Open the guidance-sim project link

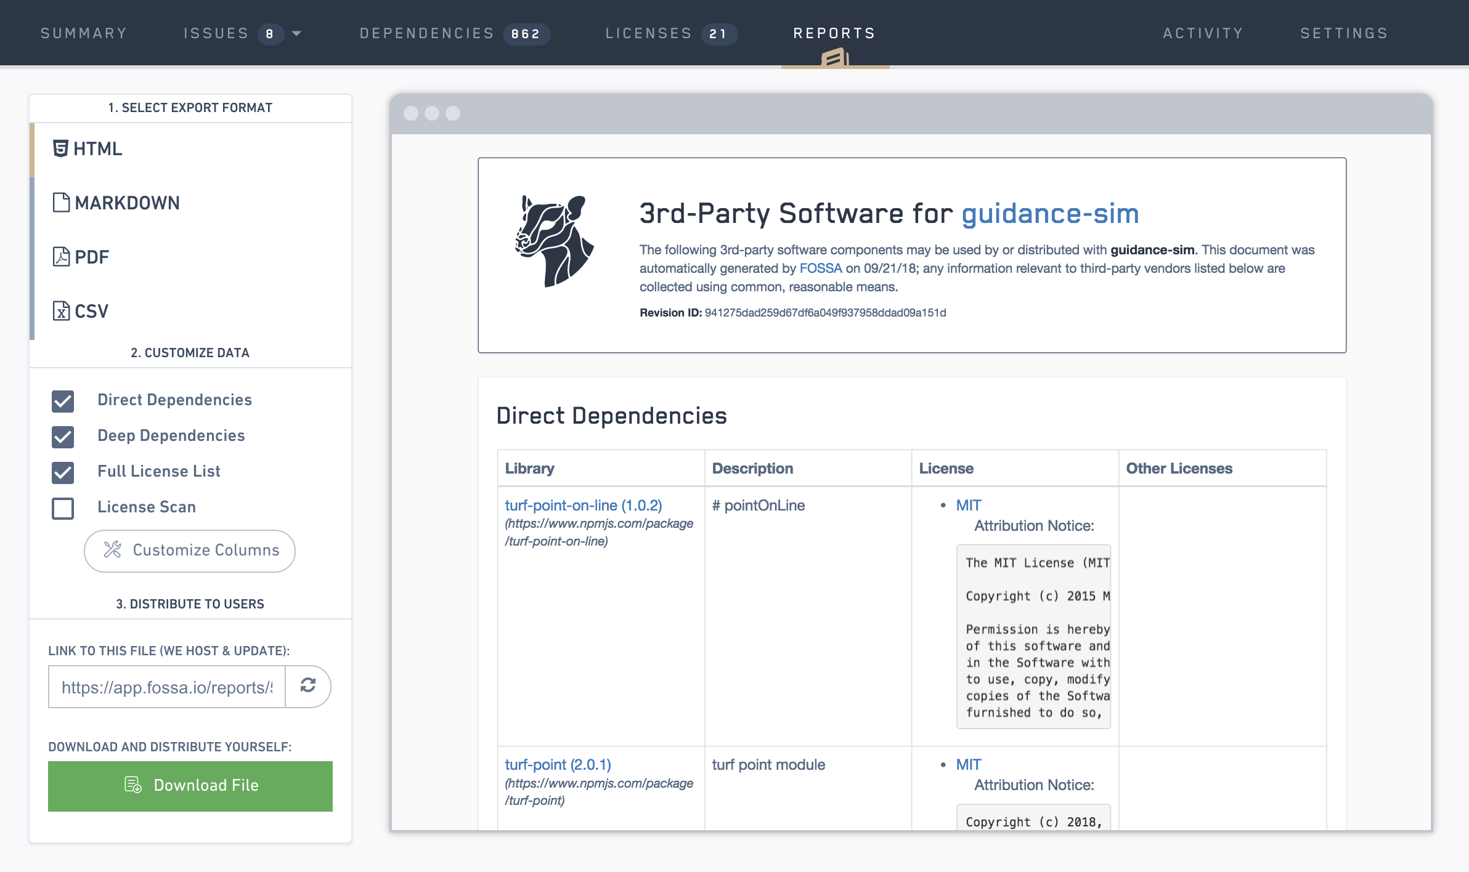[1049, 214]
